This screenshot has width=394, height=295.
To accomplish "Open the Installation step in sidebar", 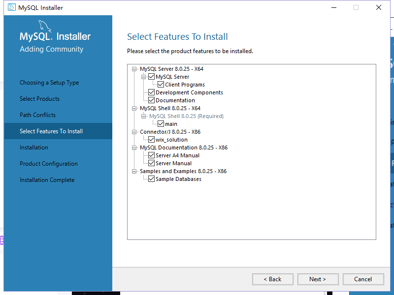I will coord(34,147).
